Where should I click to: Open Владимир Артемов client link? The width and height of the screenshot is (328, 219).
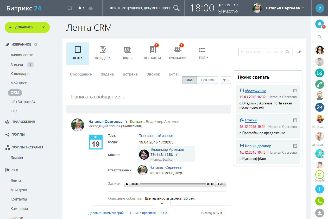pos(167,149)
